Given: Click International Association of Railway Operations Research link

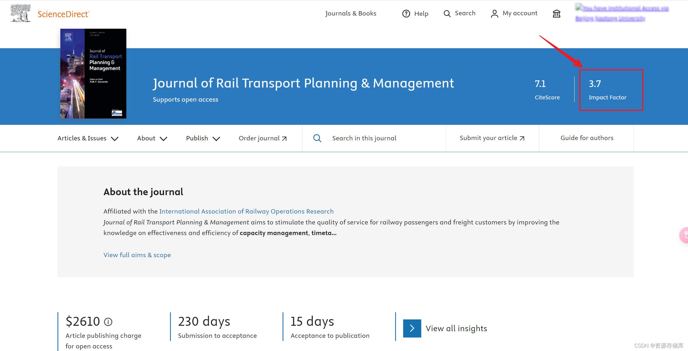Looking at the screenshot, I should [x=246, y=211].
